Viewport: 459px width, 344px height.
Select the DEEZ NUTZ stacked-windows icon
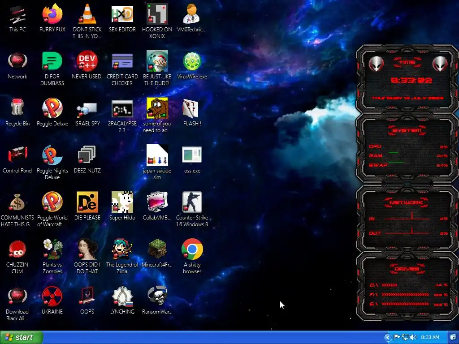[x=87, y=155]
